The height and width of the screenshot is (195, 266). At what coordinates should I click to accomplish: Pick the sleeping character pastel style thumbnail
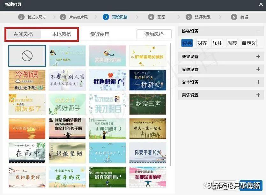point(107,56)
